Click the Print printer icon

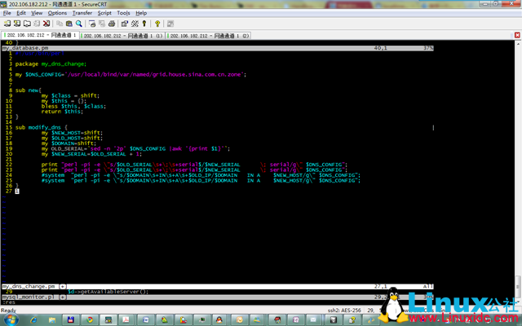click(112, 24)
